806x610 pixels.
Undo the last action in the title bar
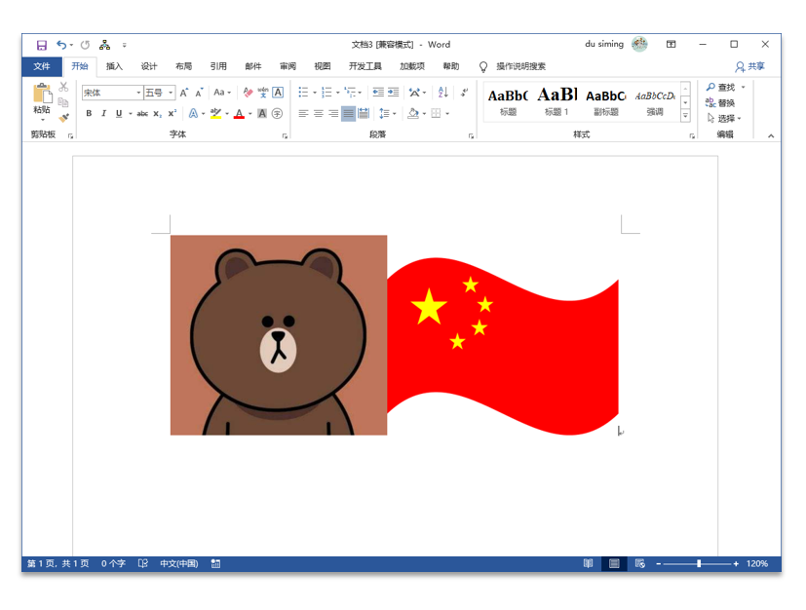(x=61, y=45)
